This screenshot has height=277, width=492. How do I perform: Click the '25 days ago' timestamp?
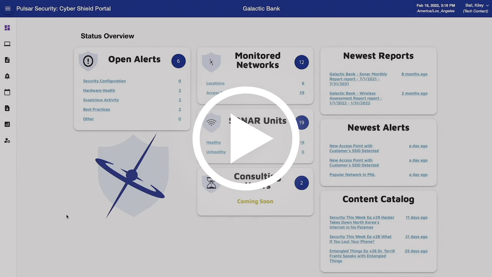coord(416,251)
